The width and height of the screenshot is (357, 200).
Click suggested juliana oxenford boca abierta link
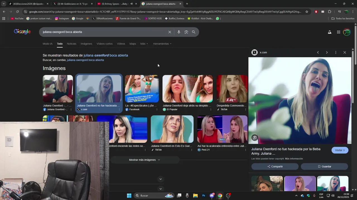pyautogui.click(x=106, y=56)
